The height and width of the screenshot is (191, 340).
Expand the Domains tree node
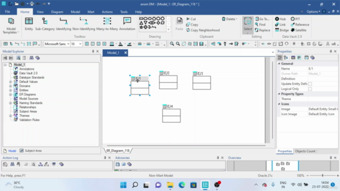(11, 86)
